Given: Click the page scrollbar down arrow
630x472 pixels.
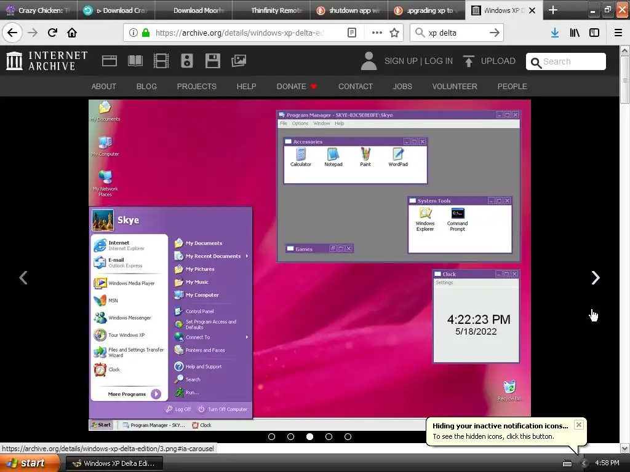Looking at the screenshot, I should coord(624,448).
